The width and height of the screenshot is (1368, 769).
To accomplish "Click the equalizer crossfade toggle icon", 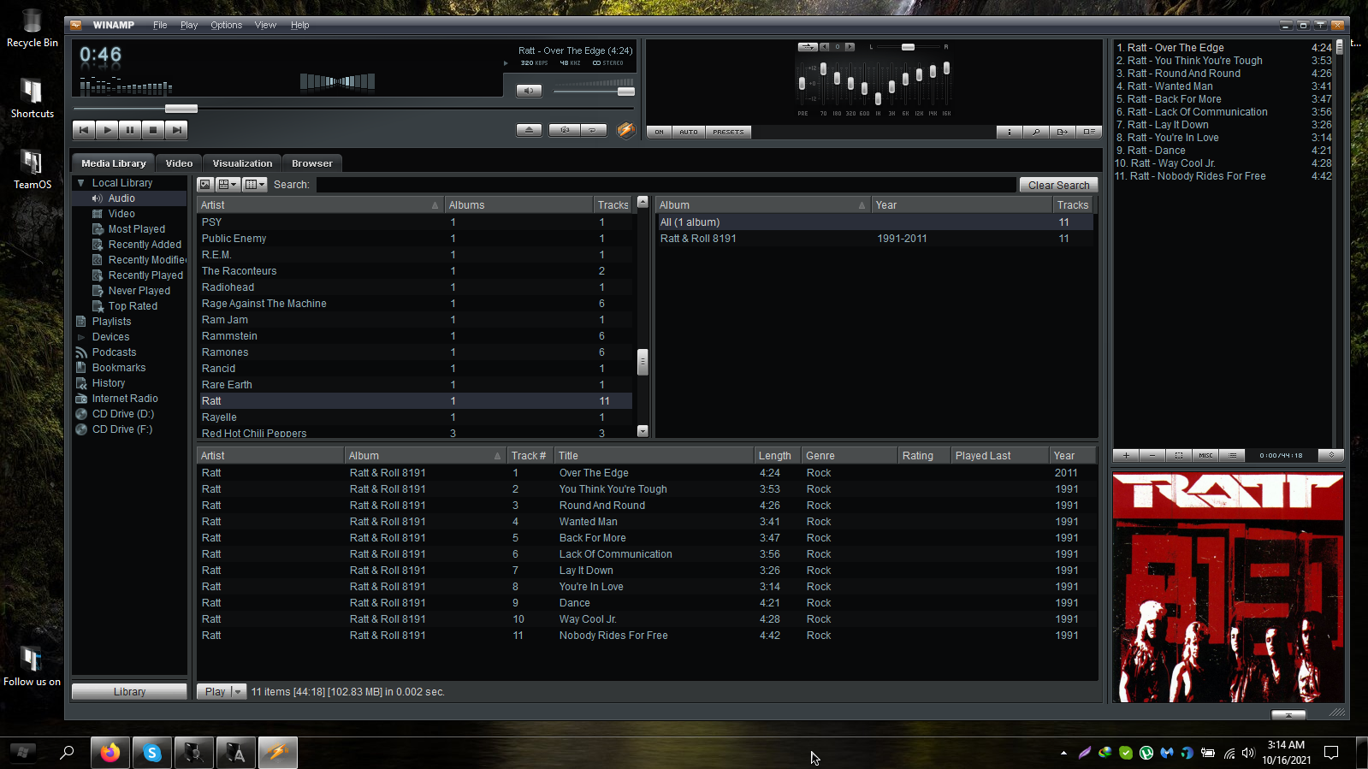I will pyautogui.click(x=807, y=47).
